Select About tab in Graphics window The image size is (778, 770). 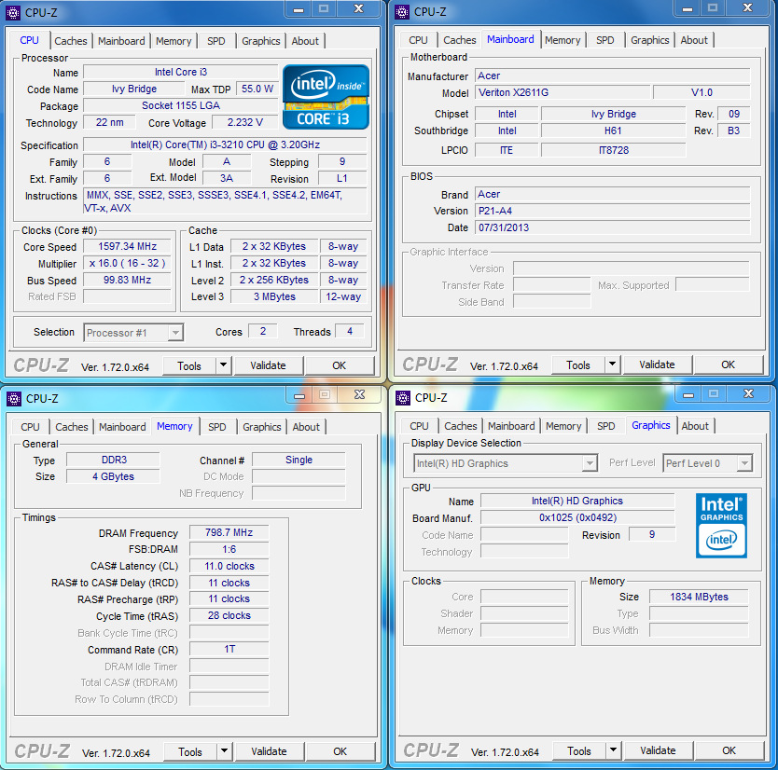pos(695,426)
